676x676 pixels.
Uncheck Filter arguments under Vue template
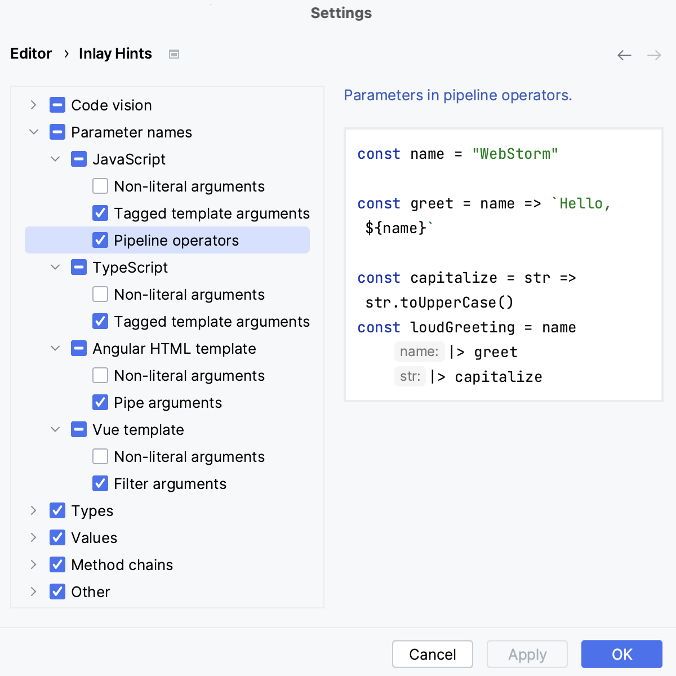coord(100,483)
